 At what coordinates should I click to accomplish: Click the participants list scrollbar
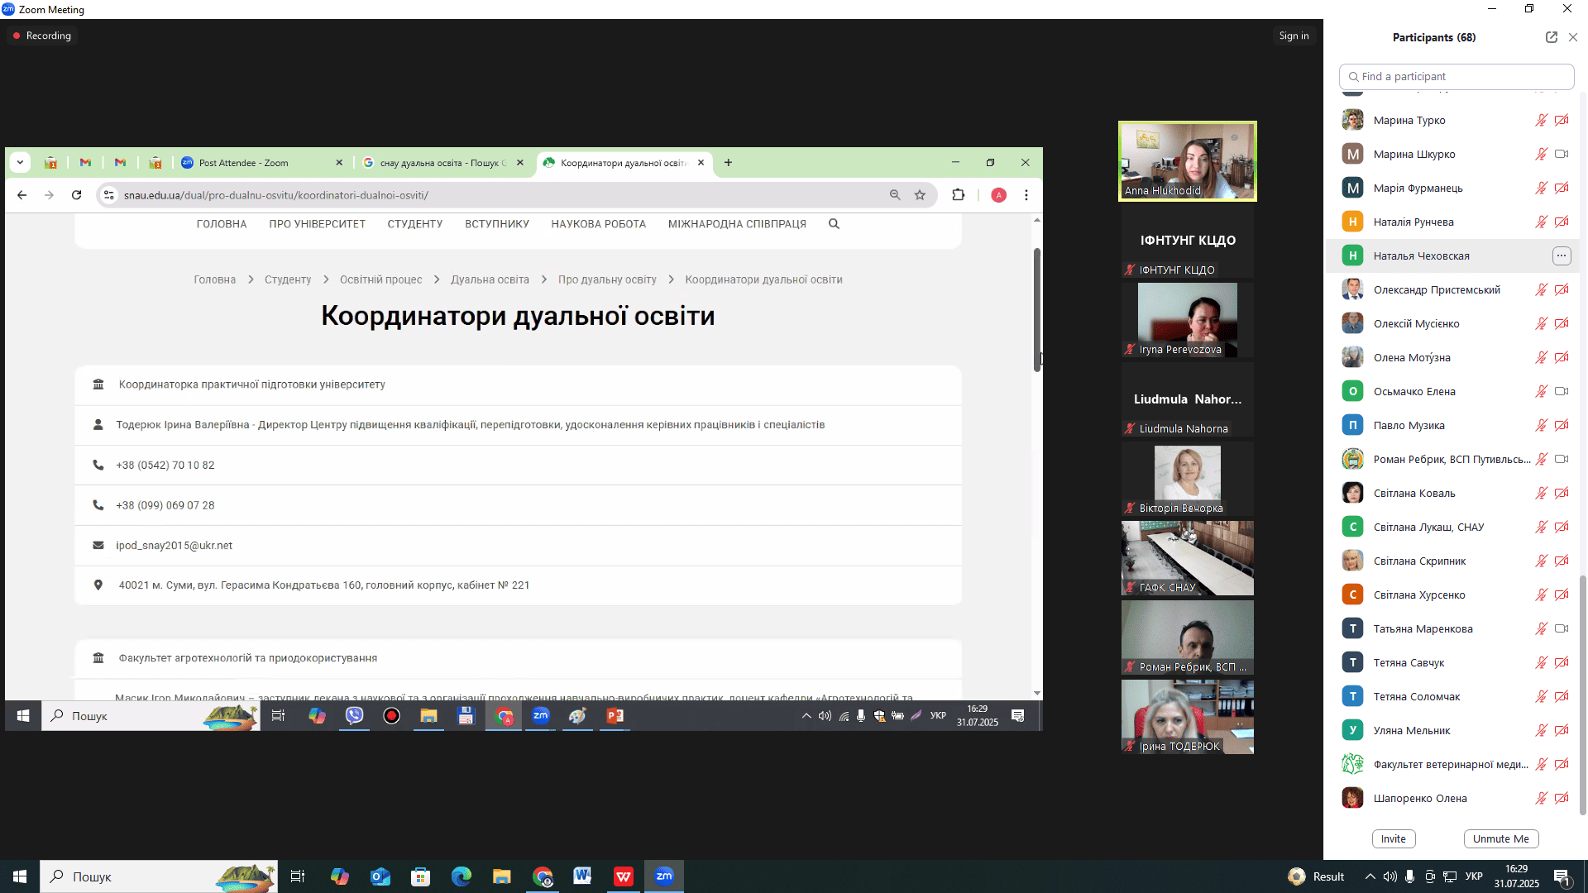point(1583,695)
